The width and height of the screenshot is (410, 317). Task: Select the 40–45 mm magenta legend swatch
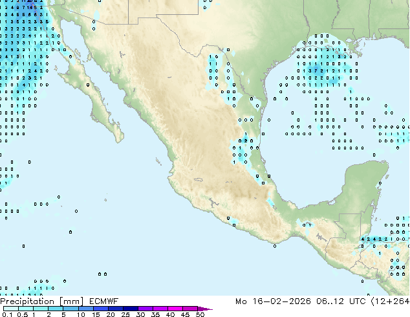pos(175,309)
